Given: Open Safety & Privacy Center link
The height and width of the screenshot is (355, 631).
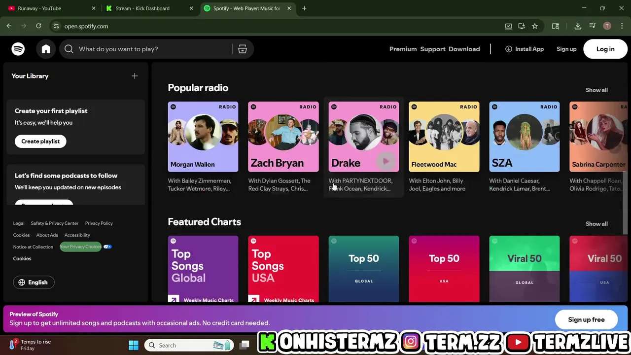Looking at the screenshot, I should click(x=54, y=223).
